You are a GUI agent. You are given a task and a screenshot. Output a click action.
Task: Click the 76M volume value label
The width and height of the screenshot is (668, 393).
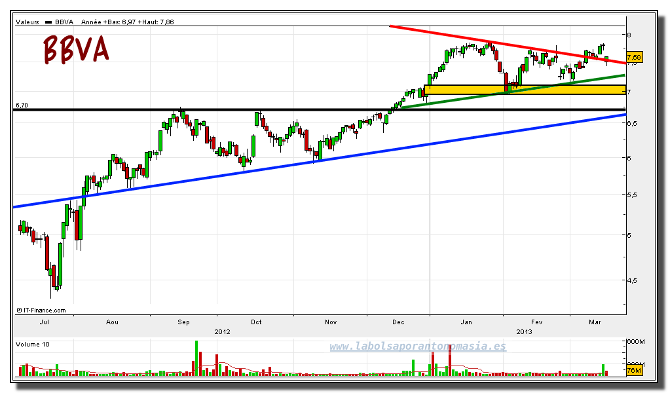[x=635, y=371]
